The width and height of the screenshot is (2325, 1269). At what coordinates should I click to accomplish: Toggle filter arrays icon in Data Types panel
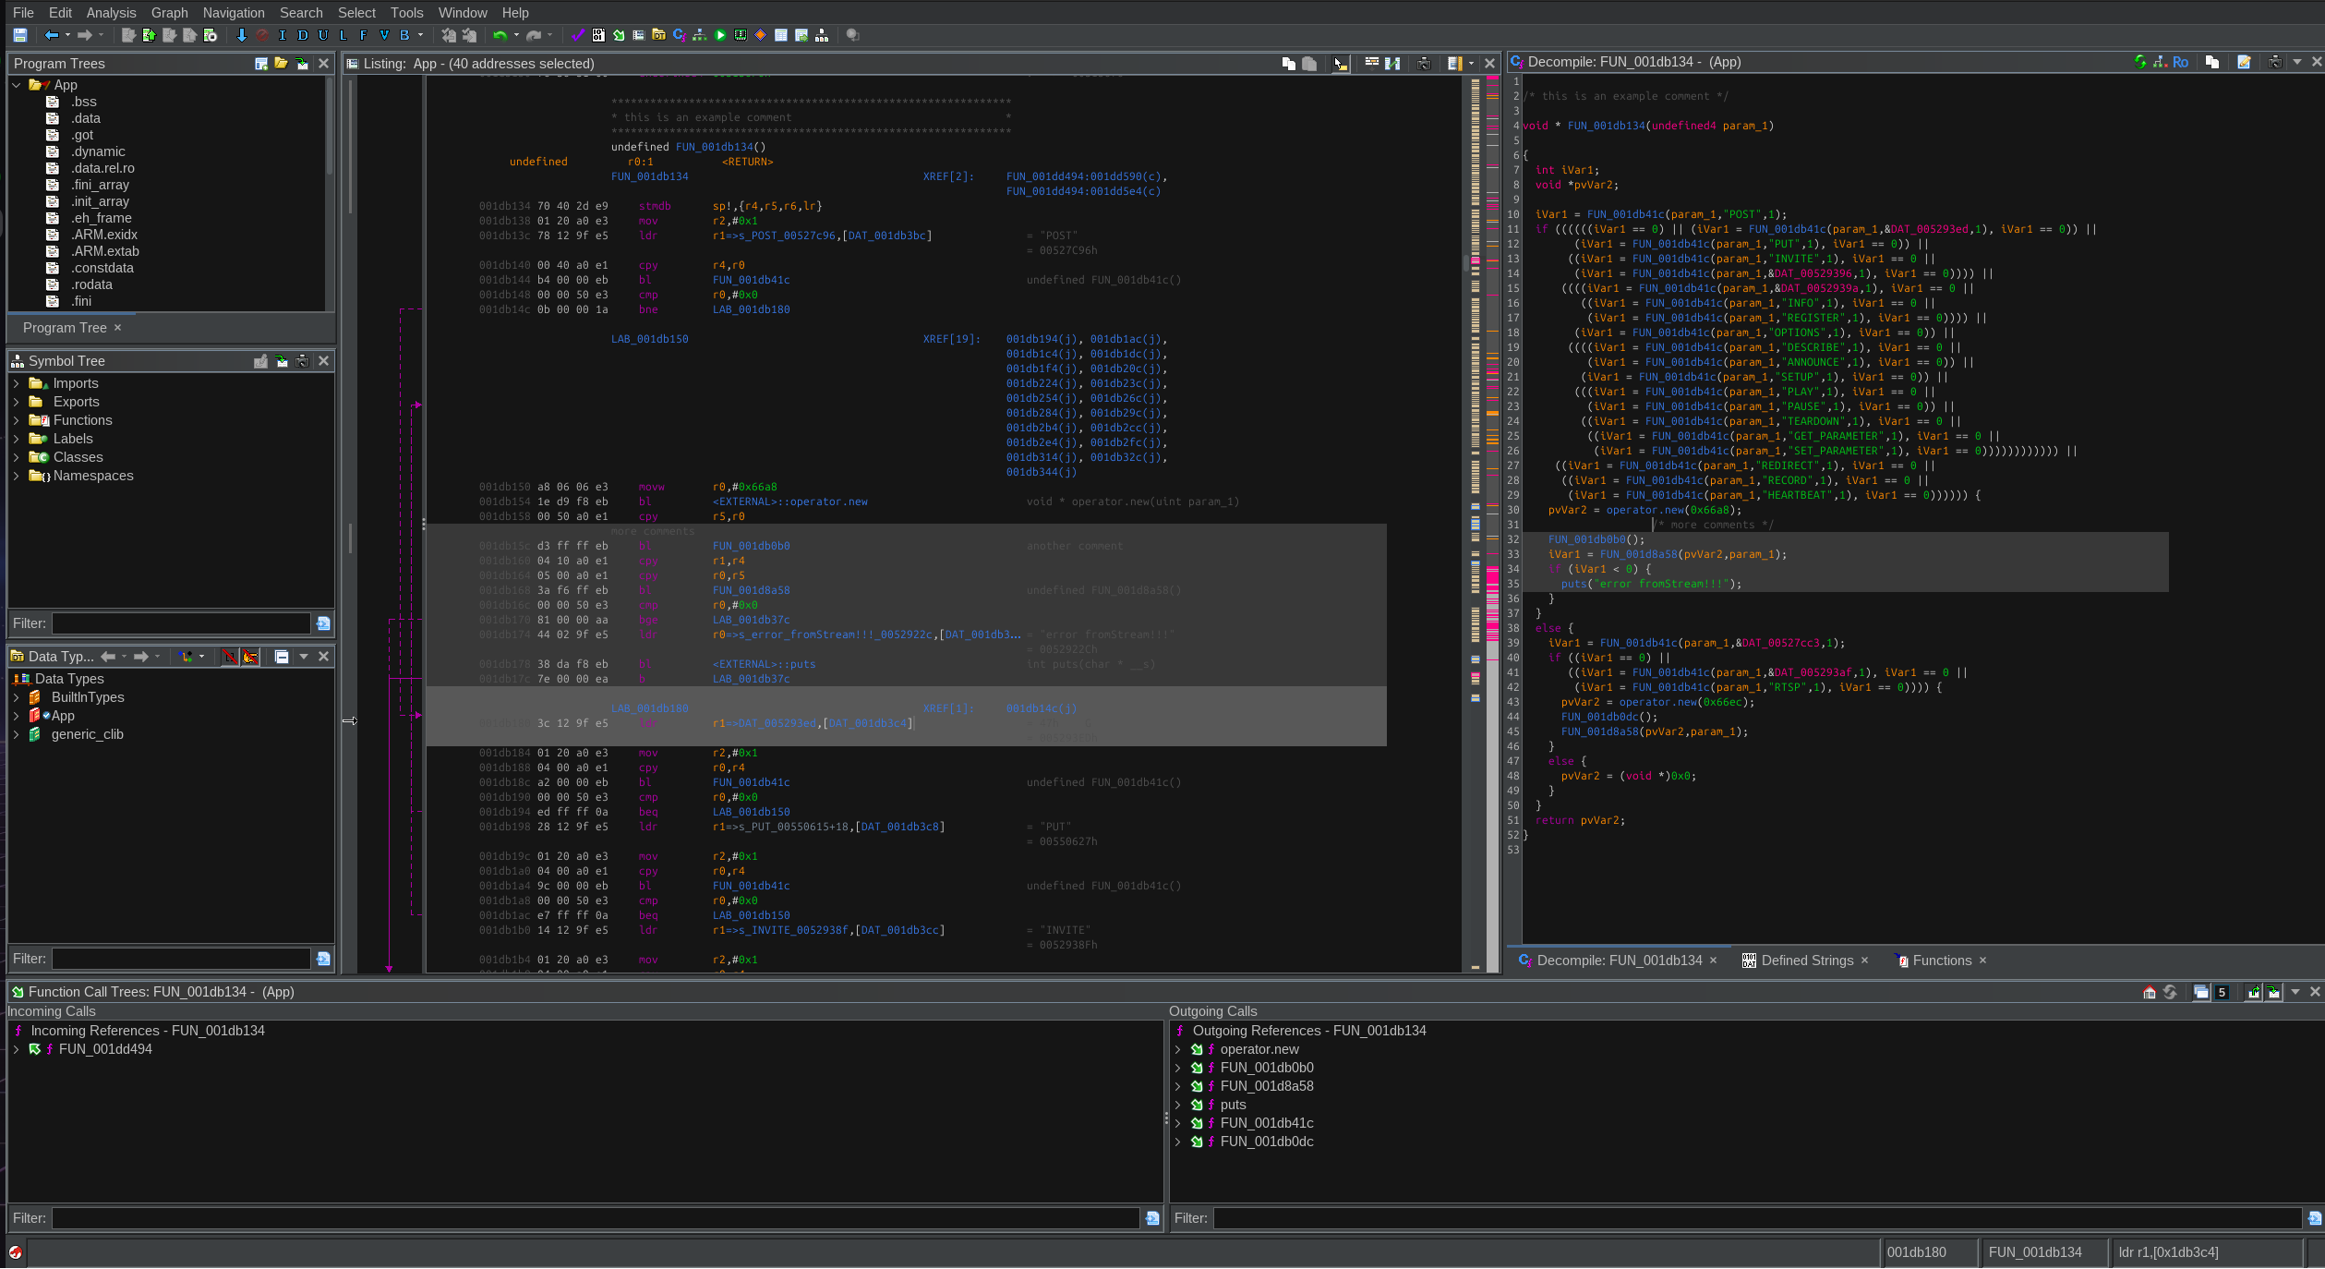tap(229, 657)
